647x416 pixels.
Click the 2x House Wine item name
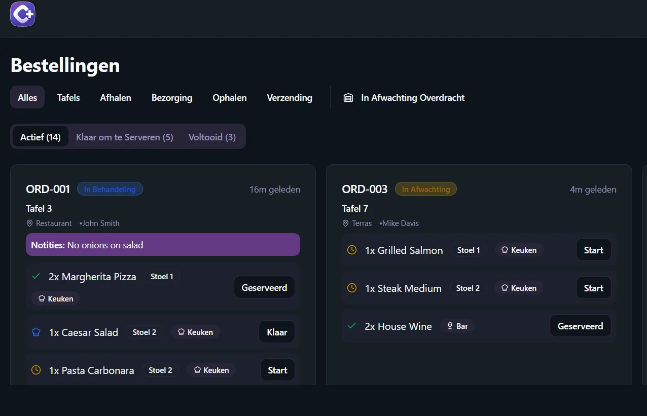pos(399,326)
